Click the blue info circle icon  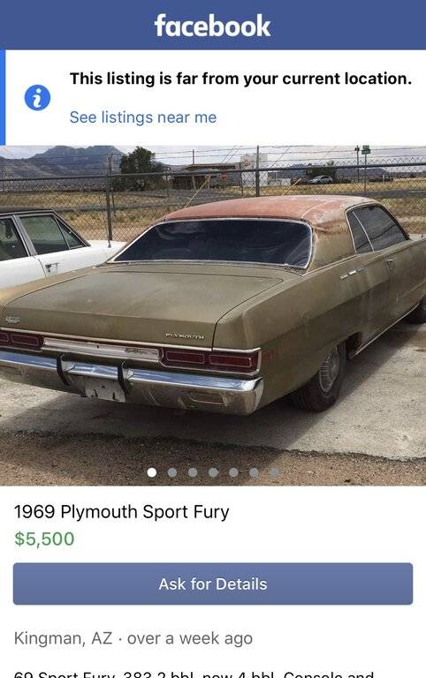(x=37, y=97)
